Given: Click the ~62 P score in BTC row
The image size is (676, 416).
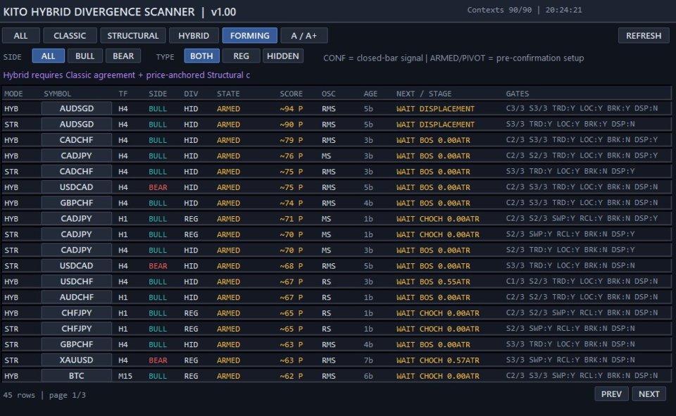Looking at the screenshot, I should (291, 376).
